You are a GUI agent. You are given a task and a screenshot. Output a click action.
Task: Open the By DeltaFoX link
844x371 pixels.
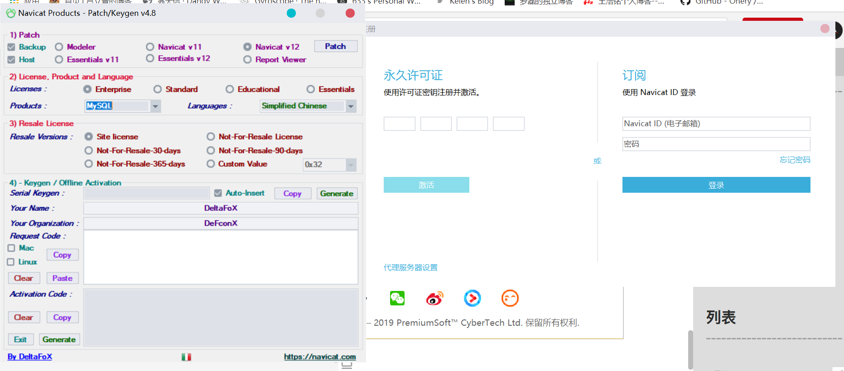(30, 357)
